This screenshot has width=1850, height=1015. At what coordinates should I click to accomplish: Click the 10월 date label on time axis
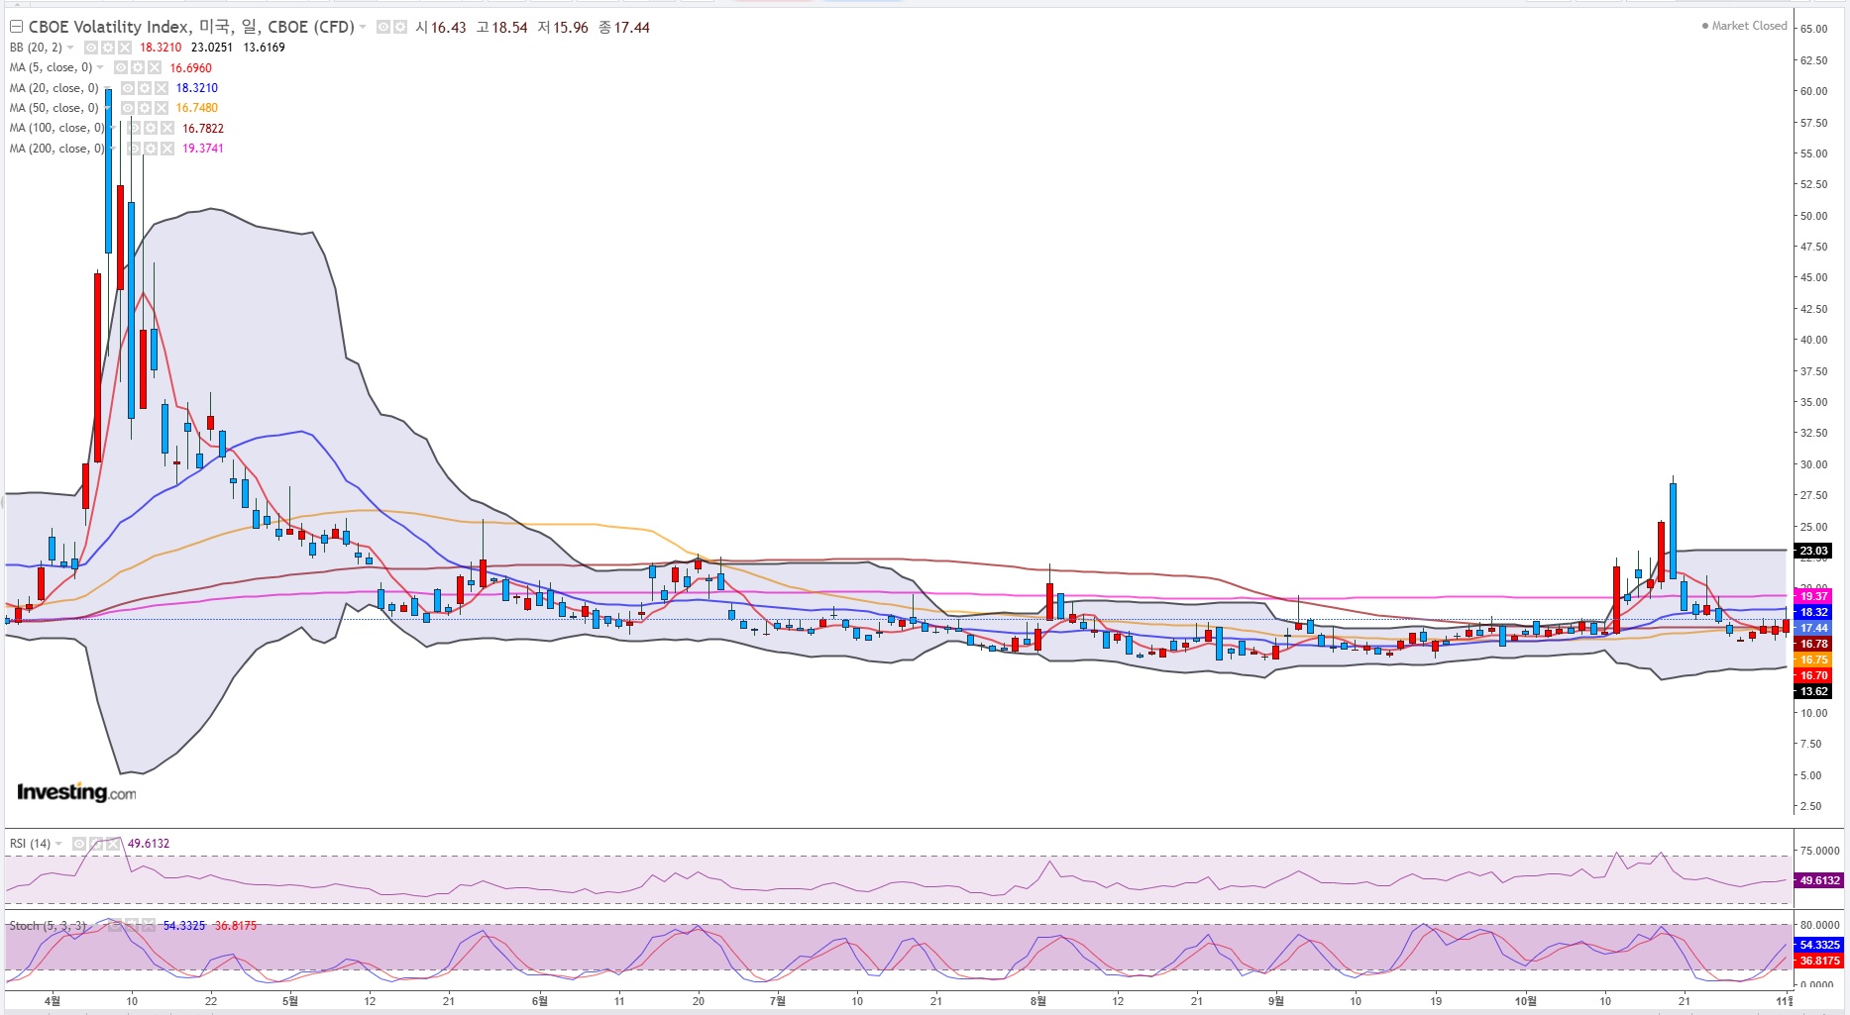point(1526,1001)
